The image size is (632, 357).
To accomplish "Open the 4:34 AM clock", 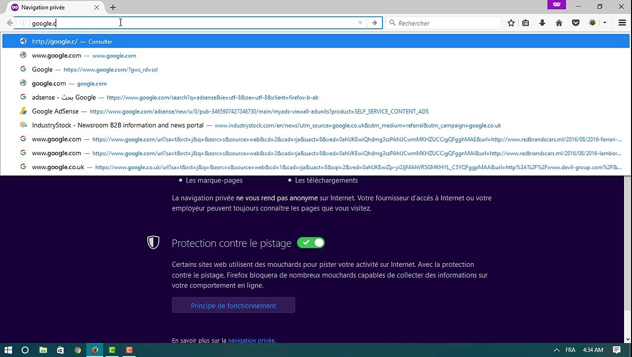I will pos(593,350).
